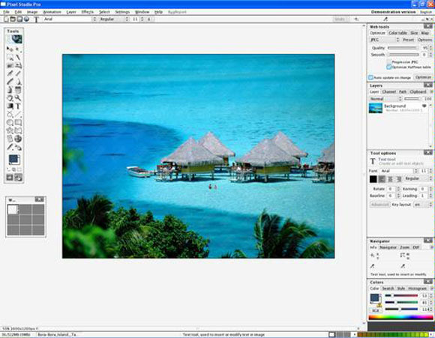Viewport: 435px width, 338px height.
Task: Toggle the Progressive JPEG checkbox
Action: click(x=389, y=62)
